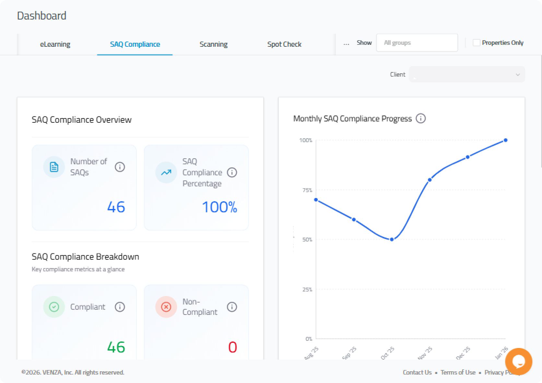Click info icon next to Number of SAQs
This screenshot has height=383, width=542.
coord(120,167)
